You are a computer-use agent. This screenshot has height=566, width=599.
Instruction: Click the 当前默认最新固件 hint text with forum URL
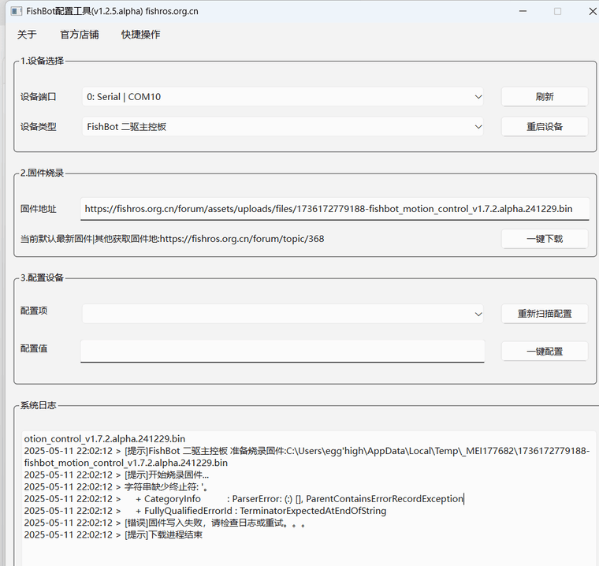click(173, 239)
